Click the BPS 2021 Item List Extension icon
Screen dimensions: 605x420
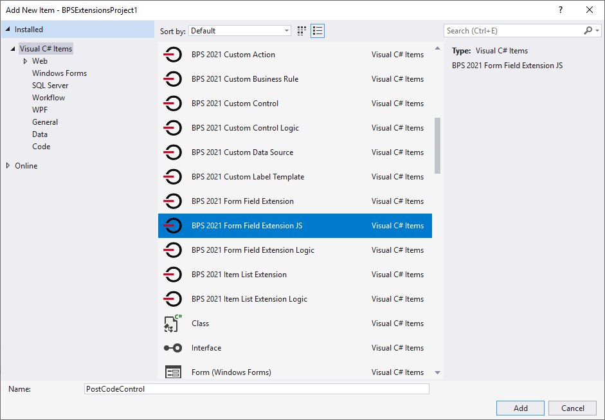[173, 275]
